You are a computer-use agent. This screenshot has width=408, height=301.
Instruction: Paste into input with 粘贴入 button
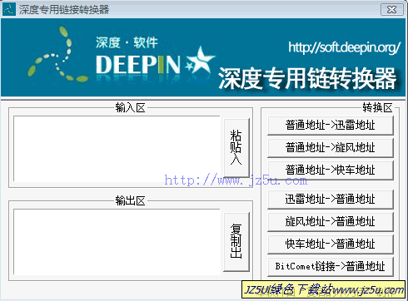(236, 148)
